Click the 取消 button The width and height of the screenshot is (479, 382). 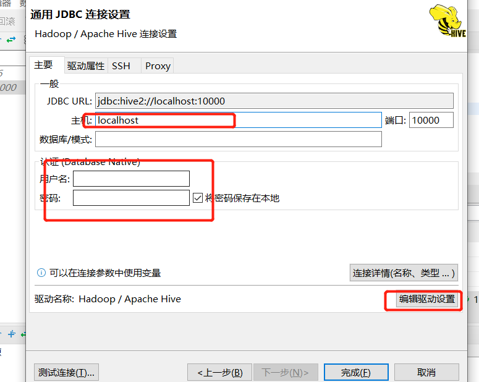[426, 372]
